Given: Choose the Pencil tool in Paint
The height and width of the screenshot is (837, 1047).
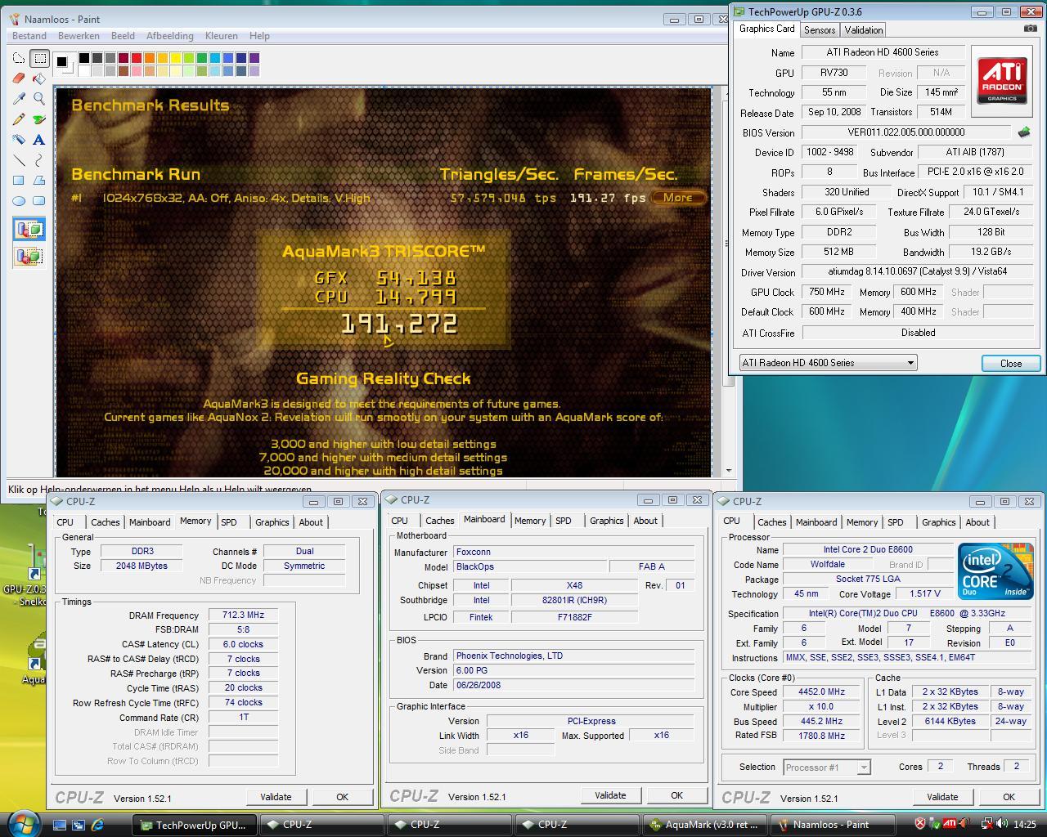Looking at the screenshot, I should point(19,119).
